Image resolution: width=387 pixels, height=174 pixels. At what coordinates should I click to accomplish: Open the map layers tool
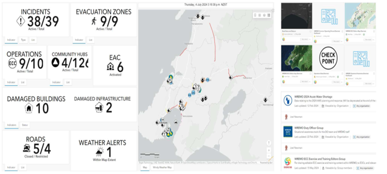click(264, 15)
